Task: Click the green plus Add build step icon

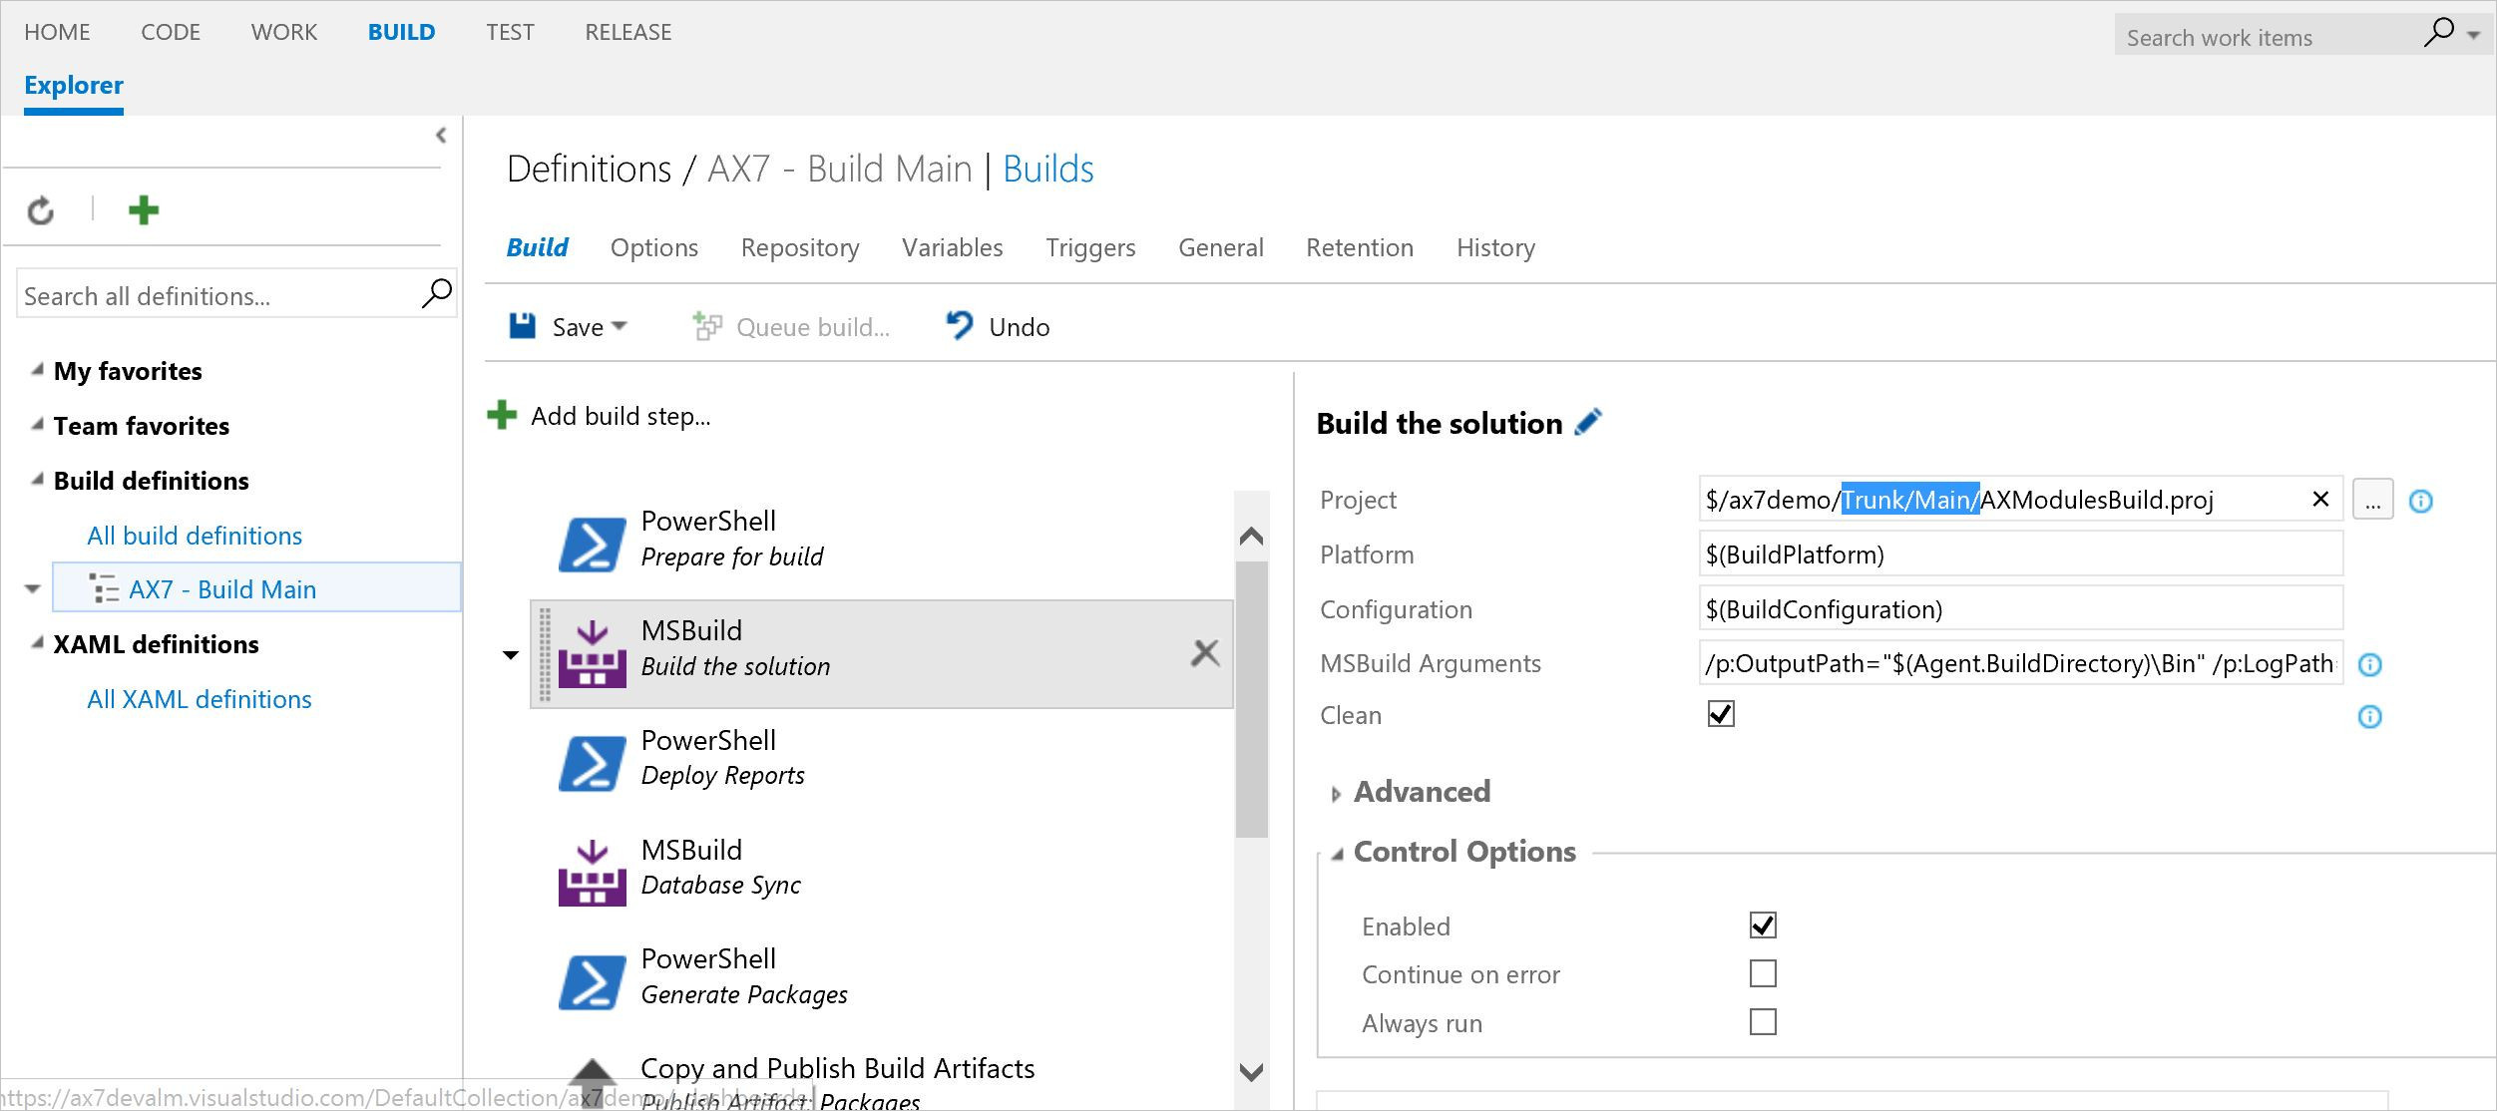Action: tap(502, 415)
